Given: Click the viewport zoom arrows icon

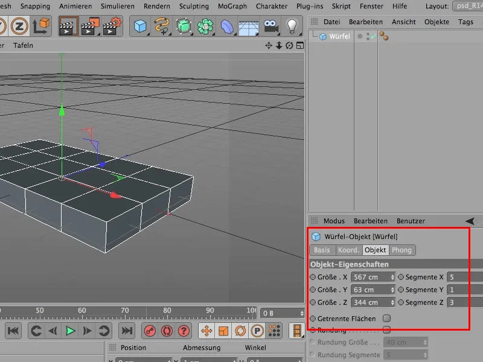Looking at the screenshot, I should [x=279, y=46].
